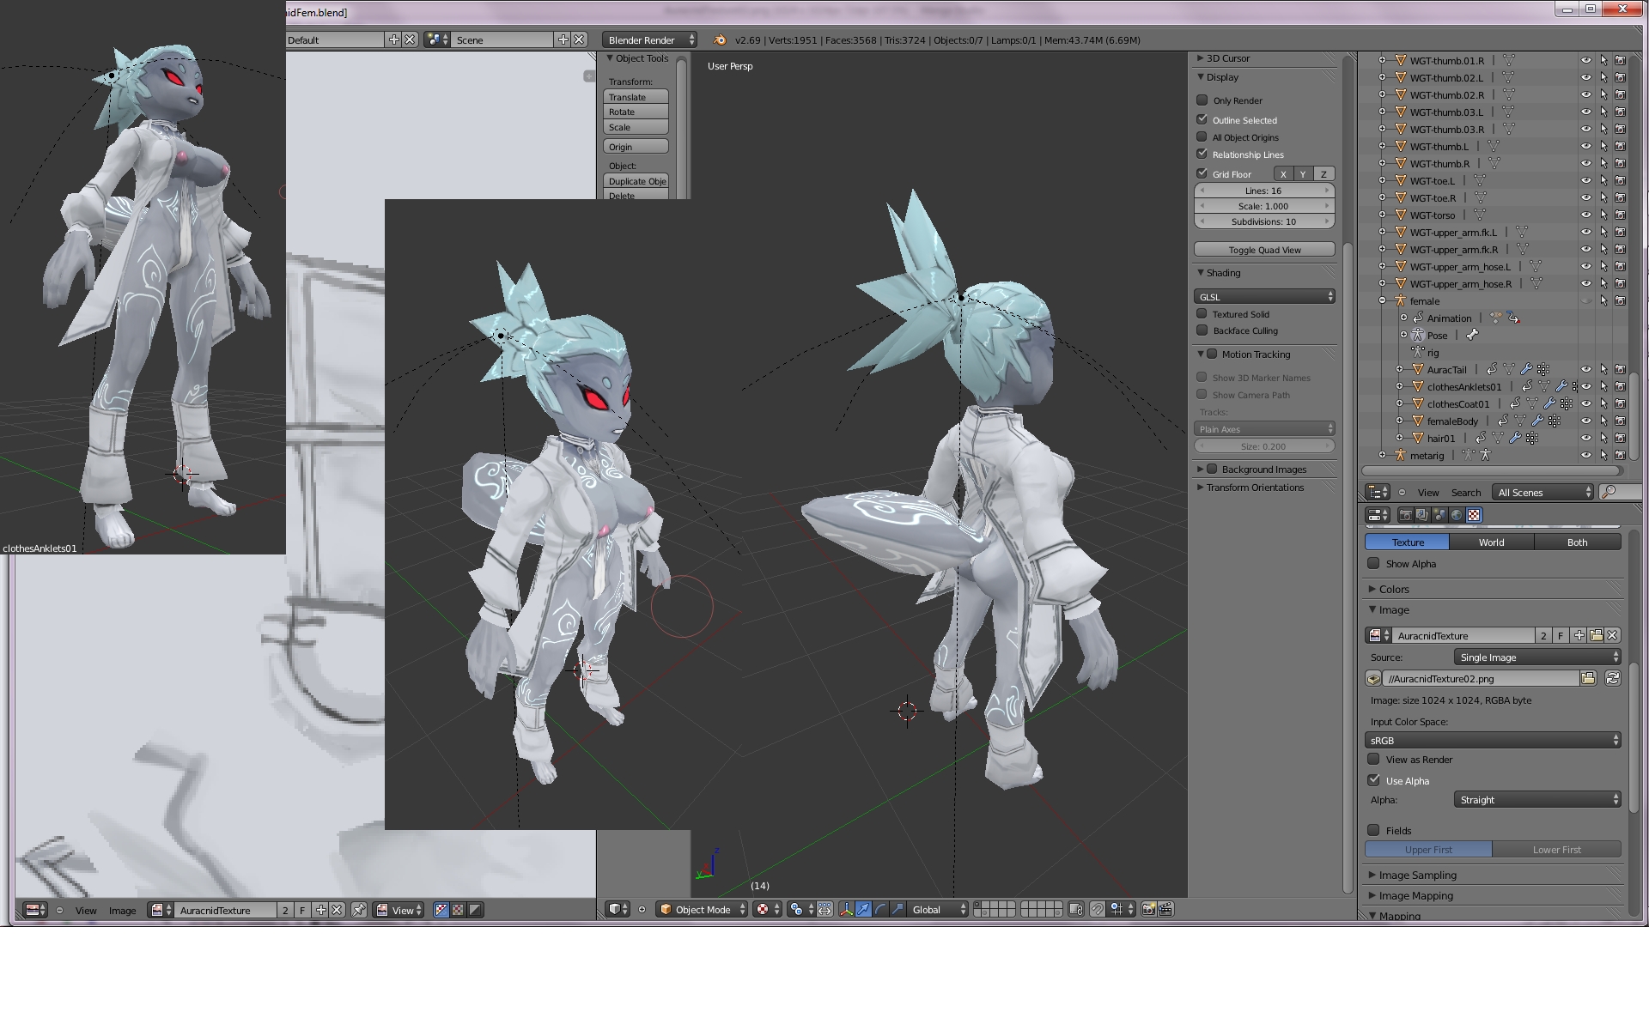Viewport: 1649px width, 1030px height.
Task: Hide hair01 object with eye icon
Action: (x=1585, y=438)
